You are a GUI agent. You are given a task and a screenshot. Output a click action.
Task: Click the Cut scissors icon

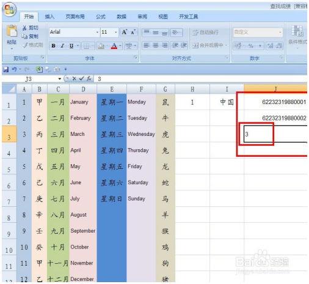pos(24,28)
